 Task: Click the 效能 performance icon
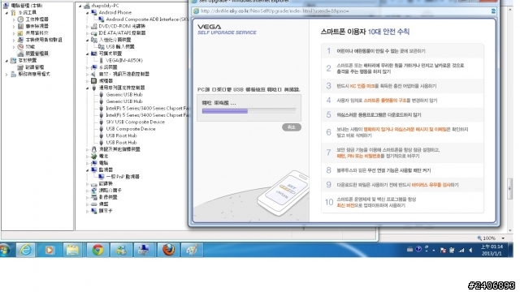20,47
